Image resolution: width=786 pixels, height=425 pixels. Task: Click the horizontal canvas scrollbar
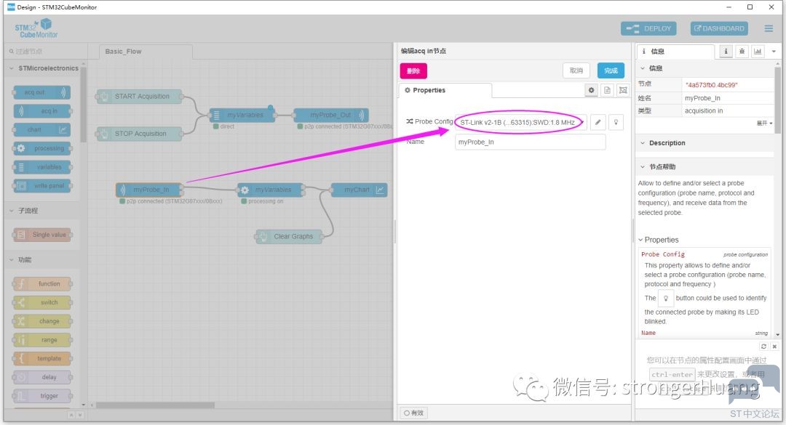tap(156, 405)
